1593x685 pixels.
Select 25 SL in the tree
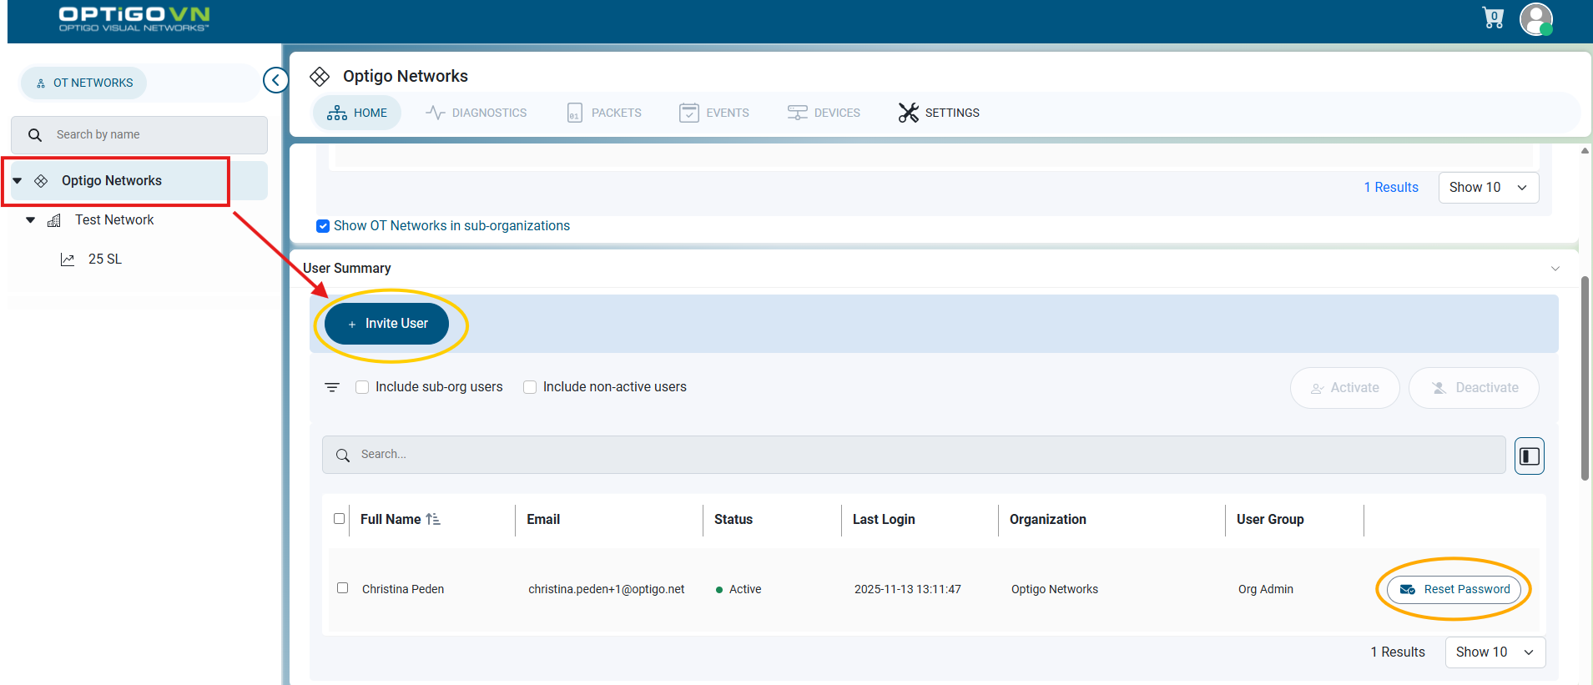tap(105, 259)
